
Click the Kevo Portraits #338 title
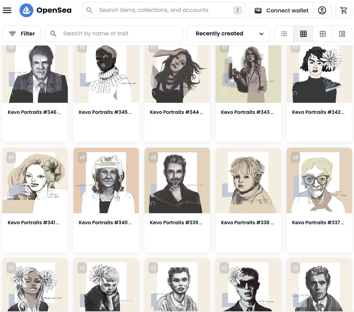(247, 222)
